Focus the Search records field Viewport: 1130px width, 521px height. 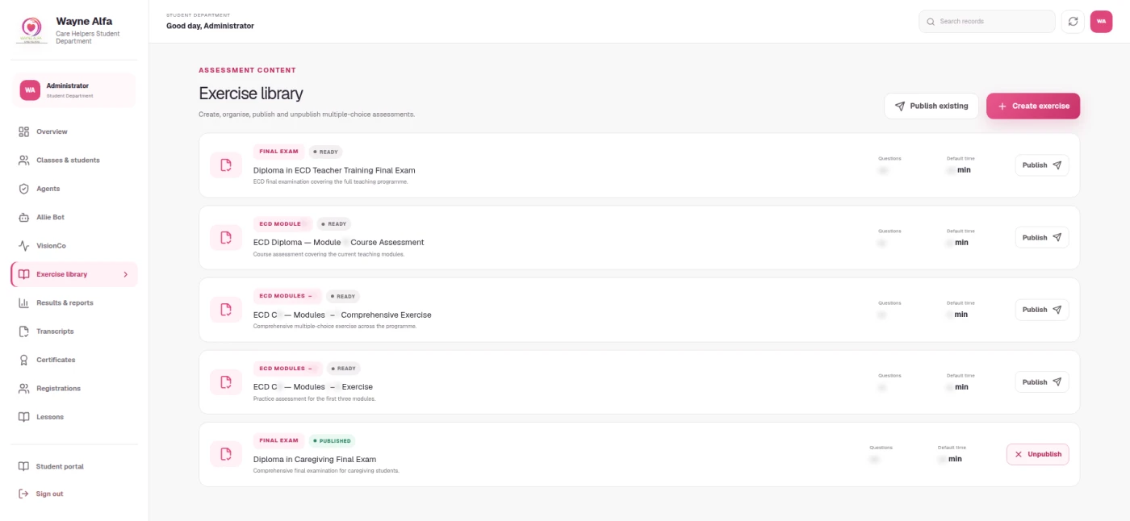click(x=987, y=22)
